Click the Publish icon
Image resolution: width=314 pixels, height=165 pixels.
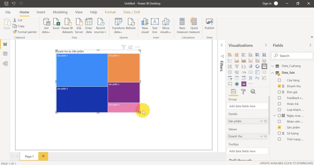209,24
